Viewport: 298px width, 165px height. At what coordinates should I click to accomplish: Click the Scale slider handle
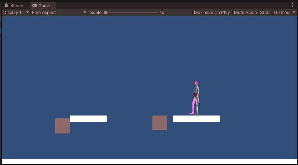pyautogui.click(x=106, y=13)
